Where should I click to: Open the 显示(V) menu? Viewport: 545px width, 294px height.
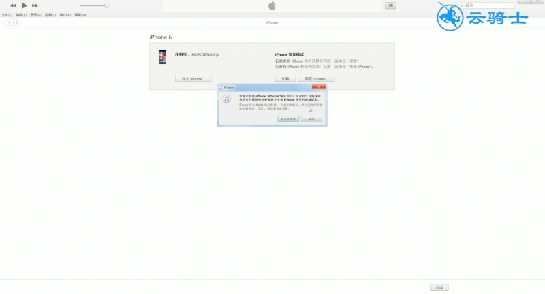tap(35, 15)
